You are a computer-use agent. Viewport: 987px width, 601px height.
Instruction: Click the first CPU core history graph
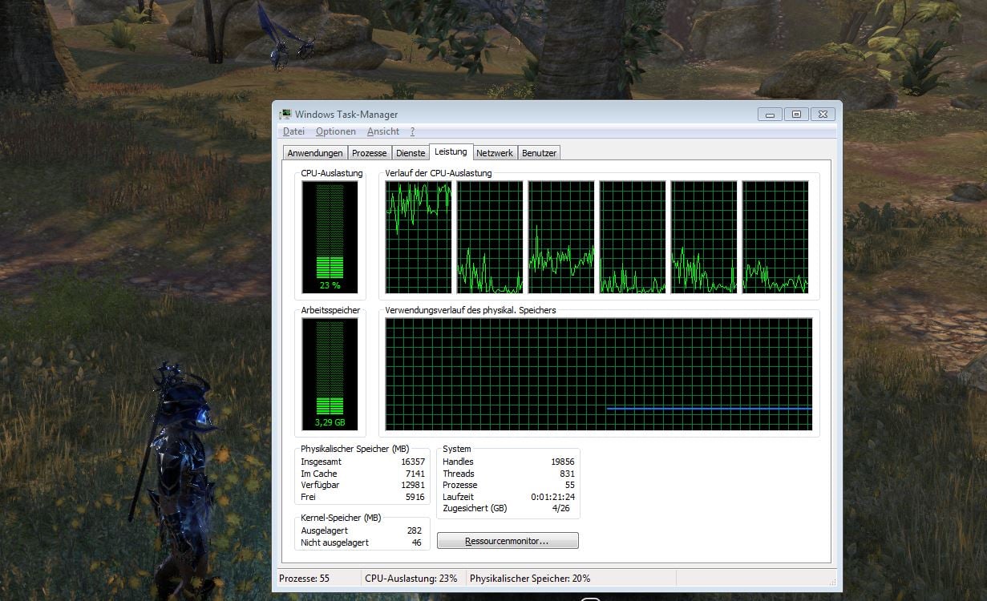419,237
